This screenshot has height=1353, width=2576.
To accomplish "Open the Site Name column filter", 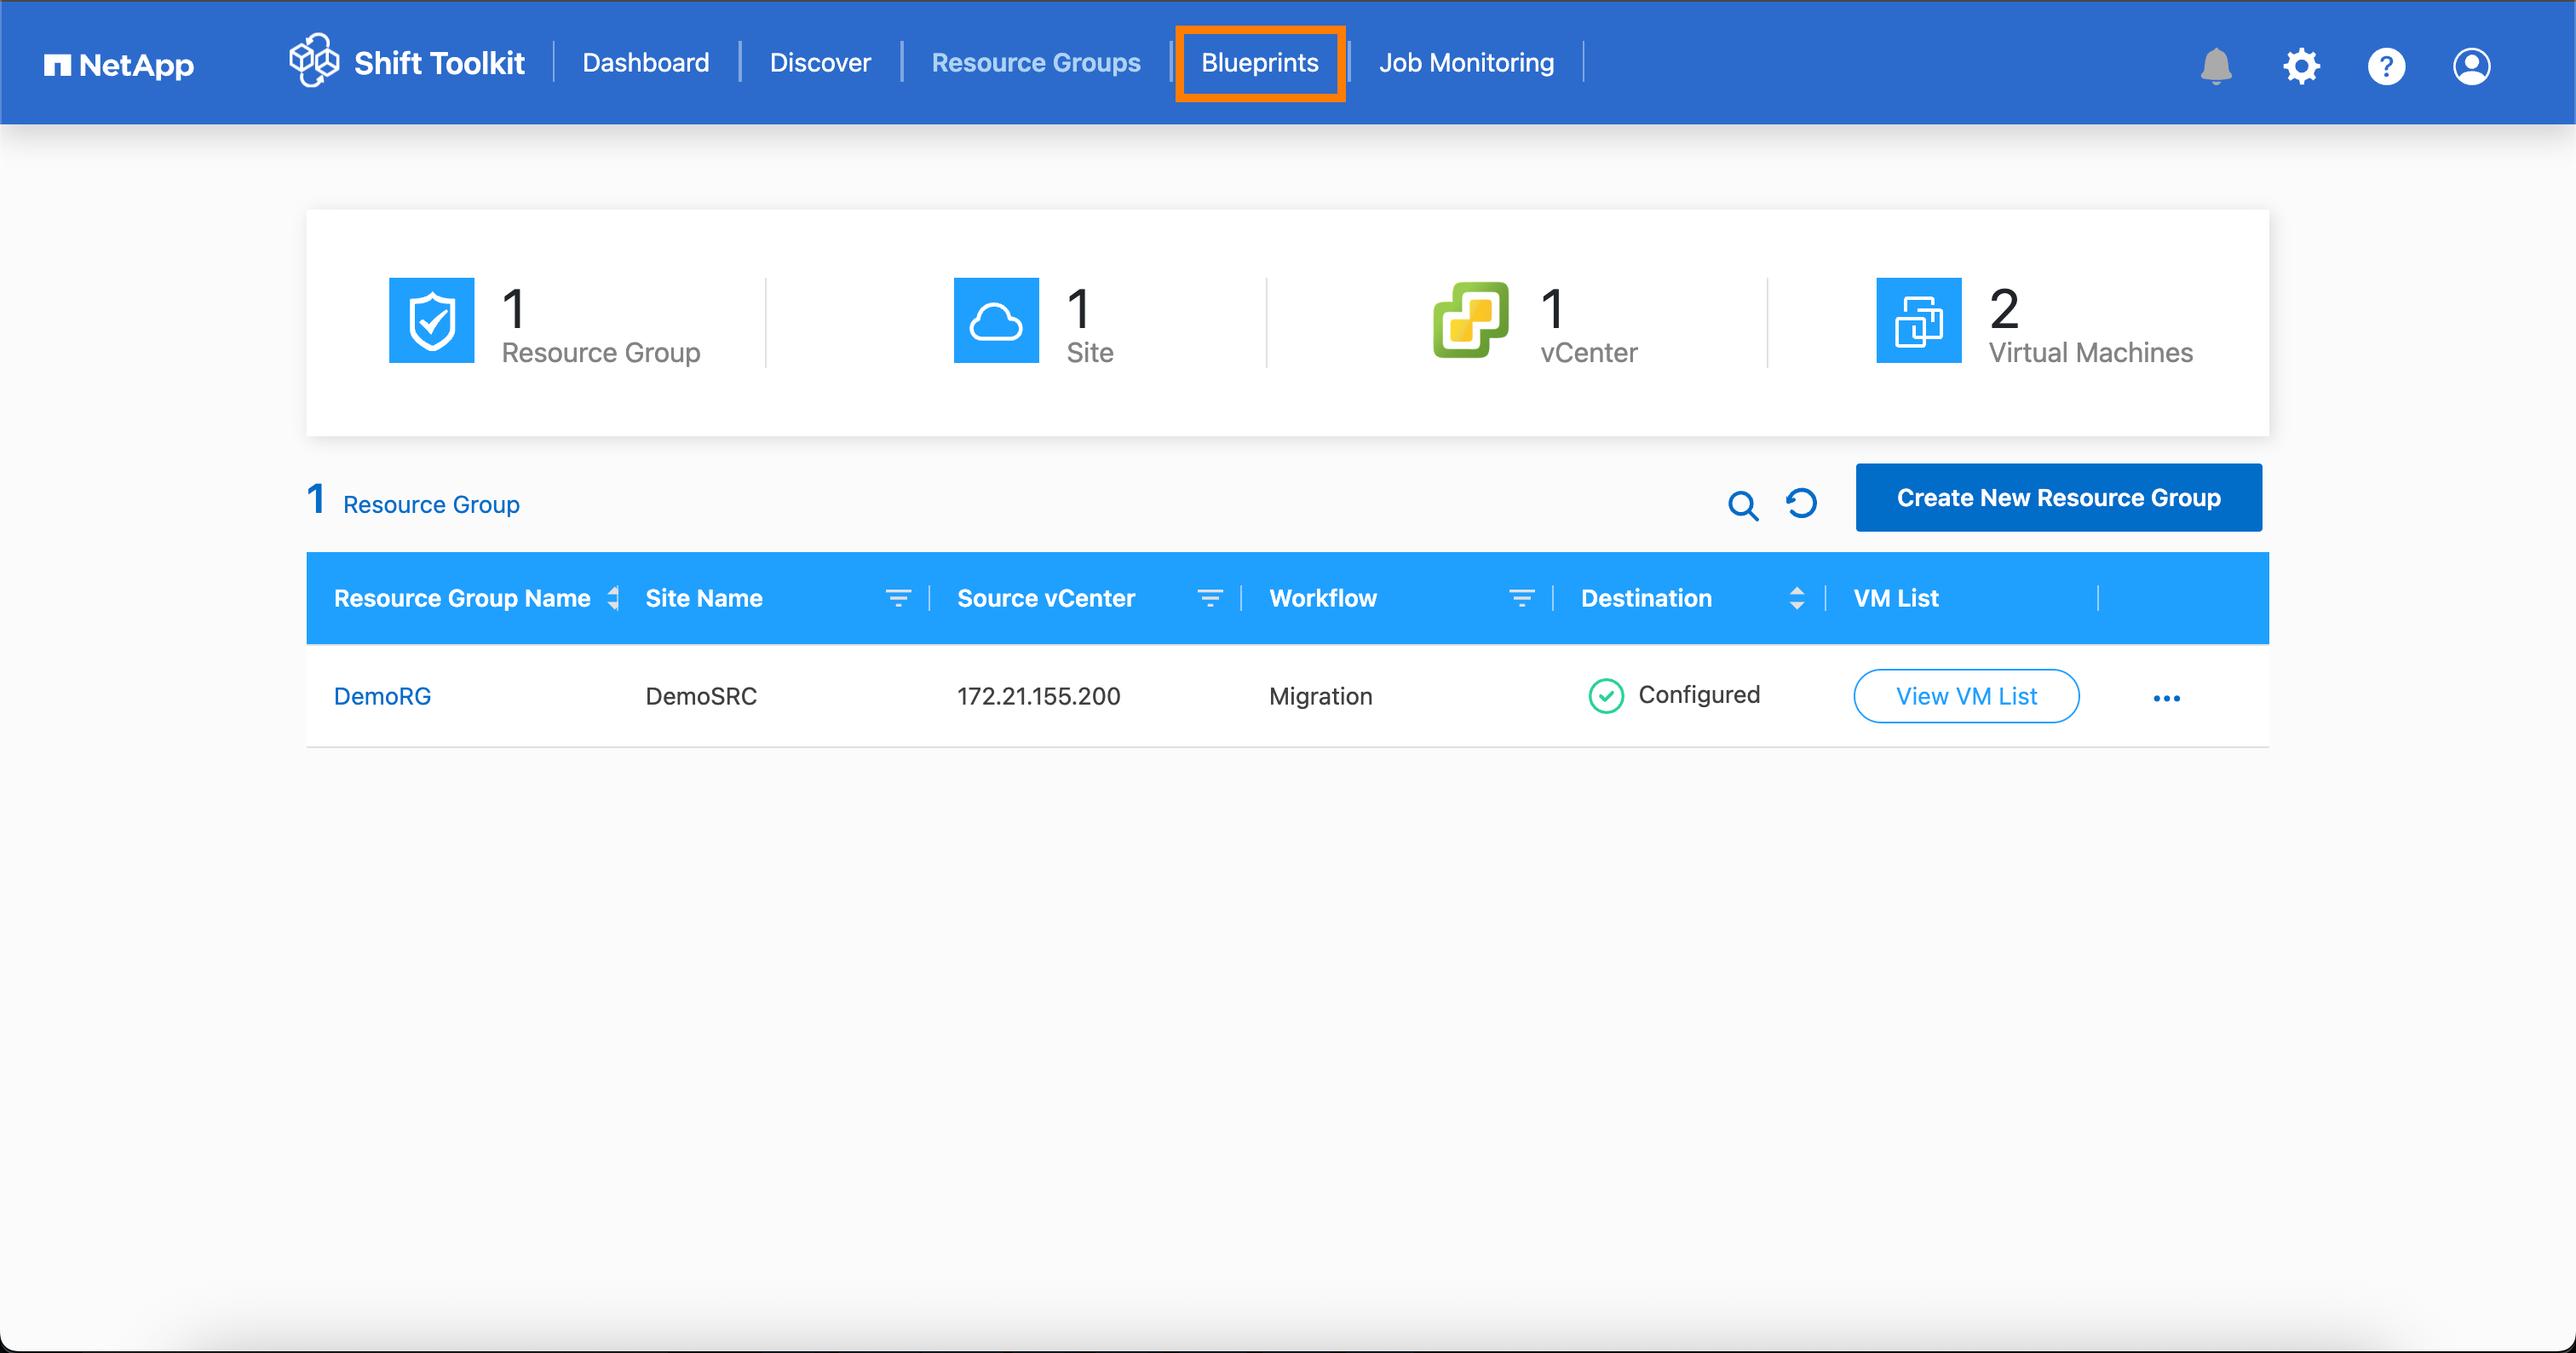I will 898,598.
